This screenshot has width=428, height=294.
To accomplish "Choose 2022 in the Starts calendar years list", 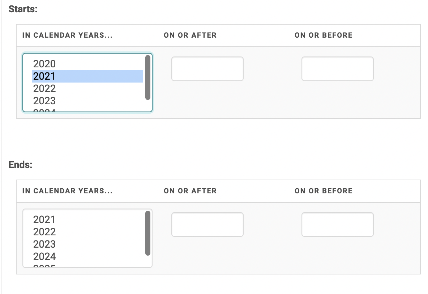I will point(44,89).
